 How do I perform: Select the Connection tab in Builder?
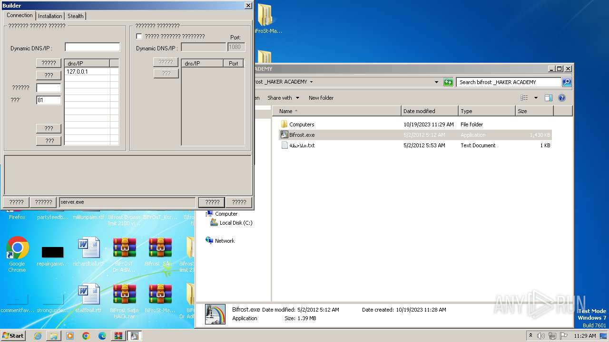point(20,15)
